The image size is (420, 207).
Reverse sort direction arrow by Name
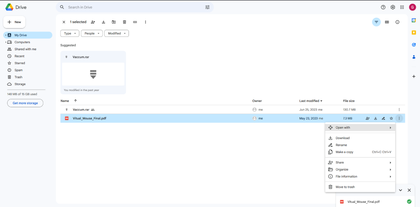point(75,101)
